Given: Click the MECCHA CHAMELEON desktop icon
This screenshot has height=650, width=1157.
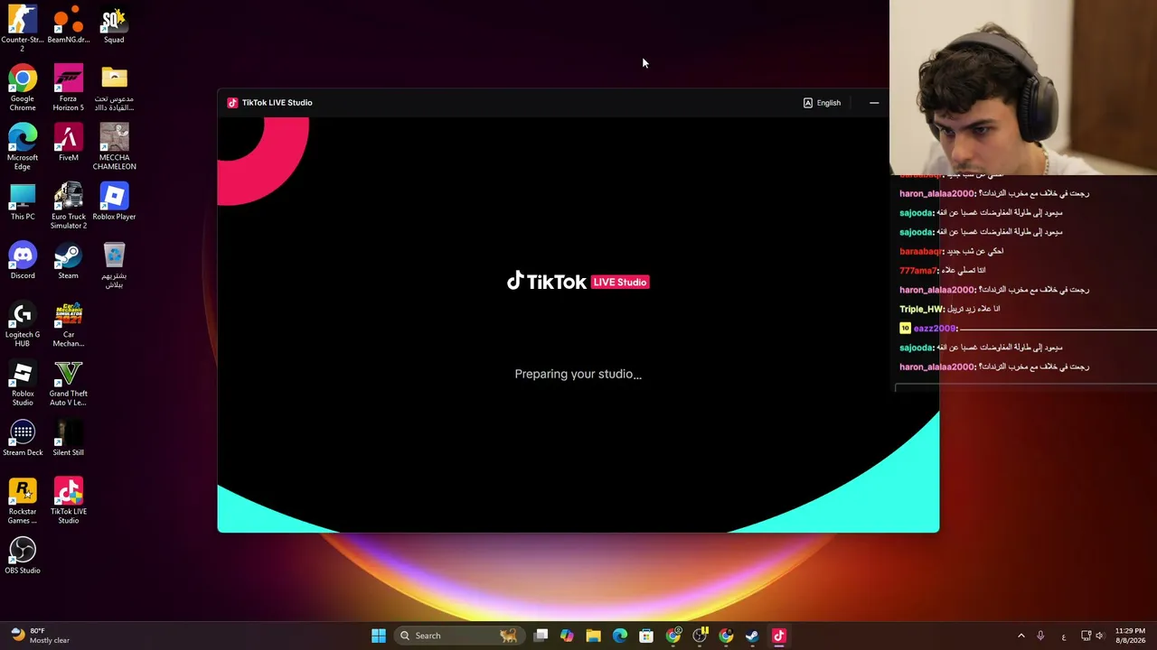Looking at the screenshot, I should point(114,146).
